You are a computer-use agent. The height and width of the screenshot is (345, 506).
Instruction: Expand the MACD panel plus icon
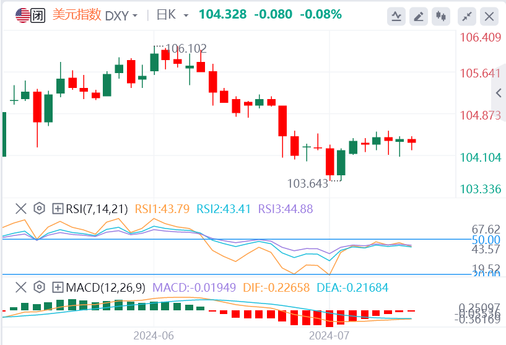click(58, 287)
